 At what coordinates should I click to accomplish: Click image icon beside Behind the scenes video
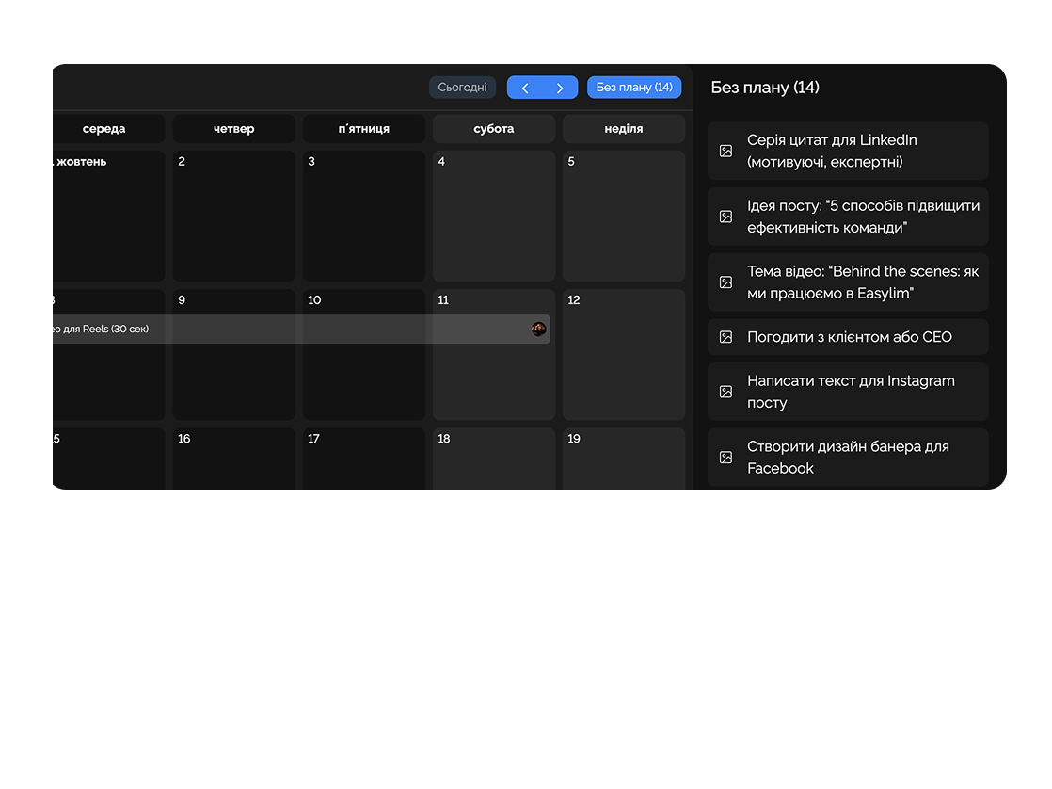pyautogui.click(x=725, y=282)
